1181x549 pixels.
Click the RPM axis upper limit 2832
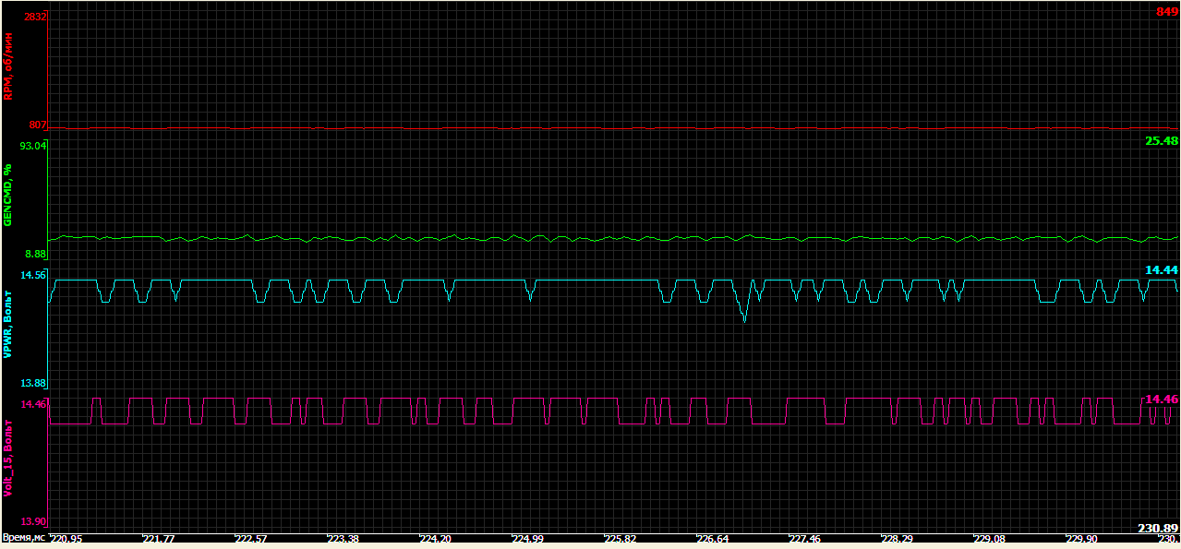click(35, 18)
